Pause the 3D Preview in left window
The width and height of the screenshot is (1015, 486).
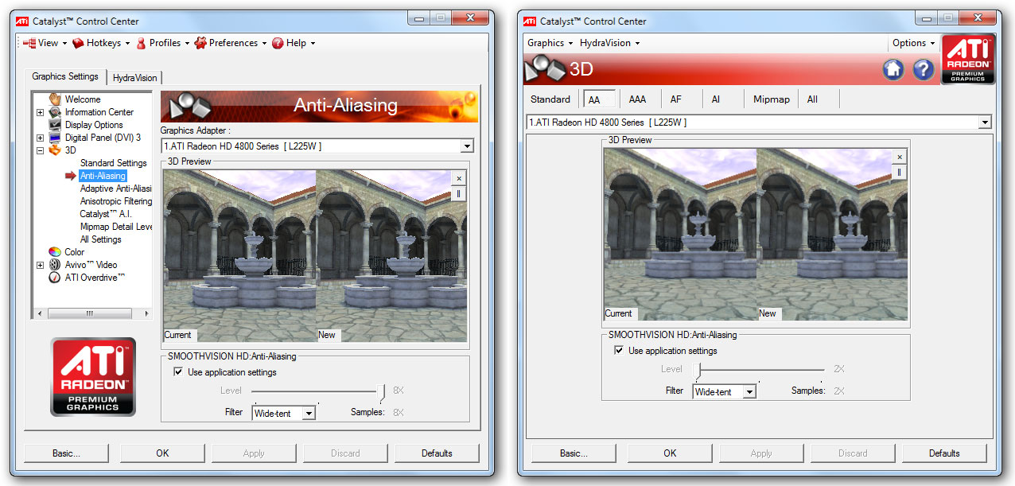(459, 193)
